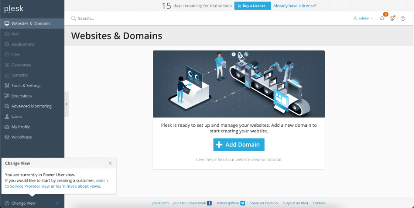Screen dimensions: 414x208
Task: Open Tools & Settings menu item
Action: tap(32, 85)
